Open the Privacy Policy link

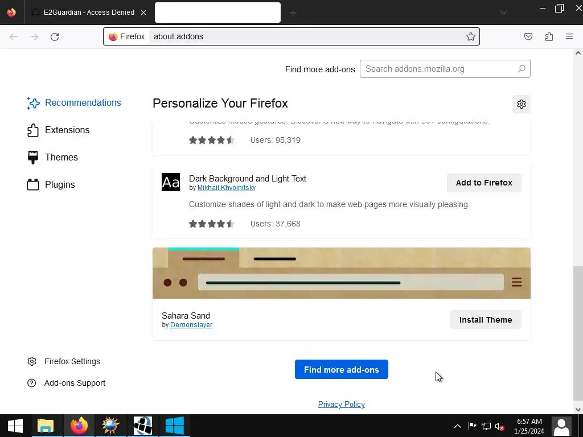click(x=342, y=405)
